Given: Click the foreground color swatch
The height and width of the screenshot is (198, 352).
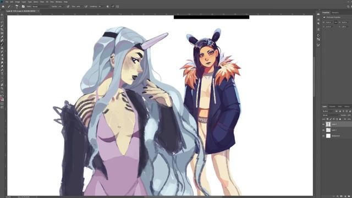Looking at the screenshot, I should point(1,98).
